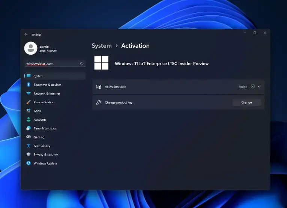Open the Windows Update label

tap(45, 163)
